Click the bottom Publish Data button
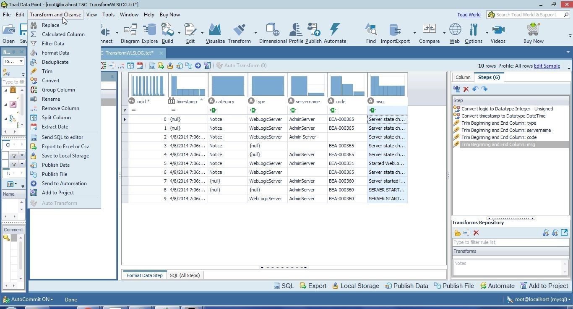This screenshot has width=573, height=309. (x=406, y=286)
